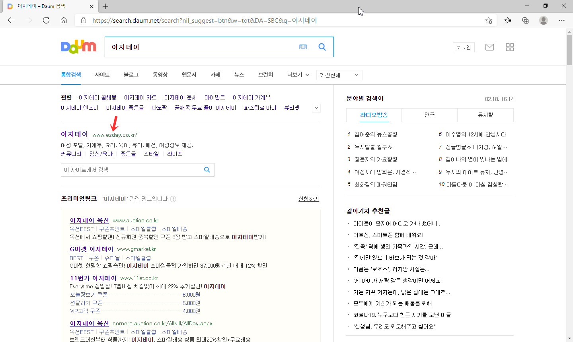Click the site search magnifier icon
The width and height of the screenshot is (573, 342).
207,170
